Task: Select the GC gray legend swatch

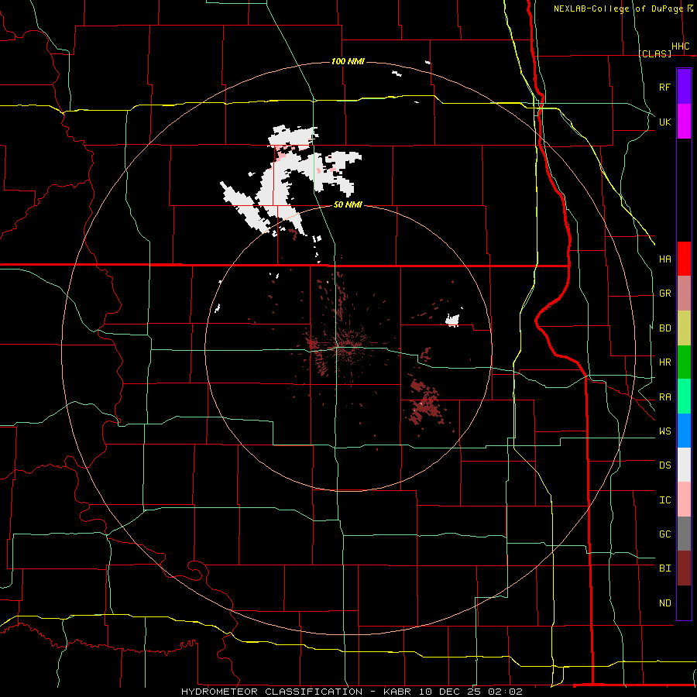Action: 684,534
